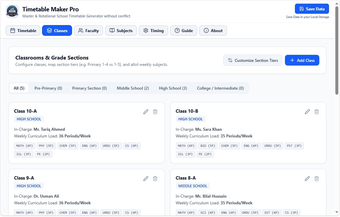Open the Guide tab
Viewport: 340px width, 217px height.
(184, 31)
